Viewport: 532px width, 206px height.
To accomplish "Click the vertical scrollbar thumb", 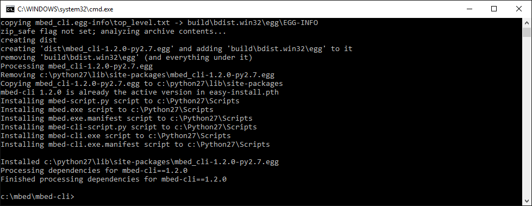I will click(x=527, y=32).
